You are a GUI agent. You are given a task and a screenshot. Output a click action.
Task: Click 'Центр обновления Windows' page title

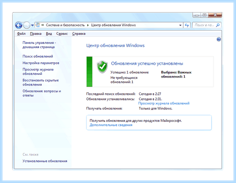[x=115, y=45]
